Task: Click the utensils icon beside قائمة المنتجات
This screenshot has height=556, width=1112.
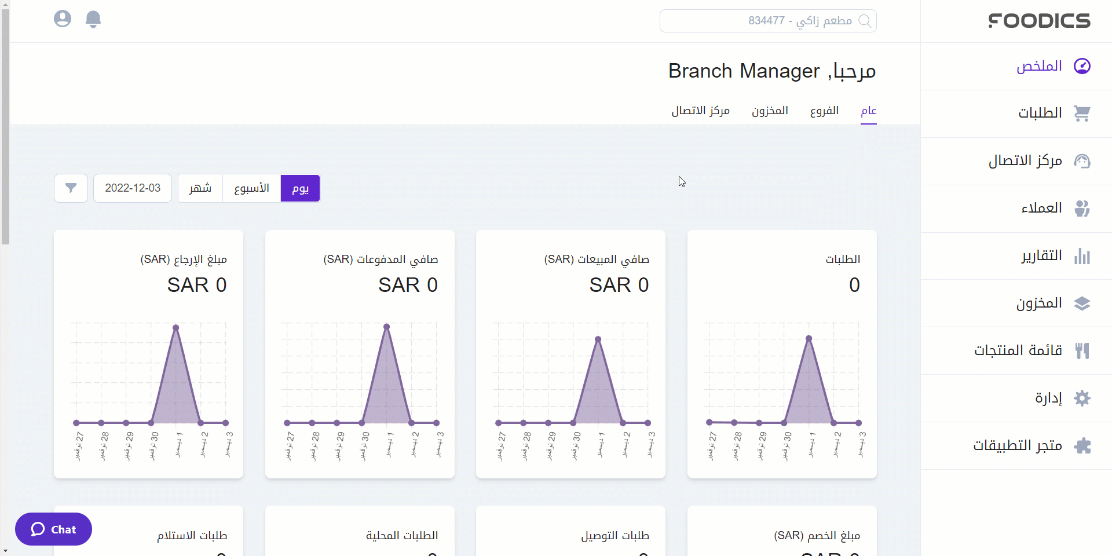Action: [x=1082, y=350]
